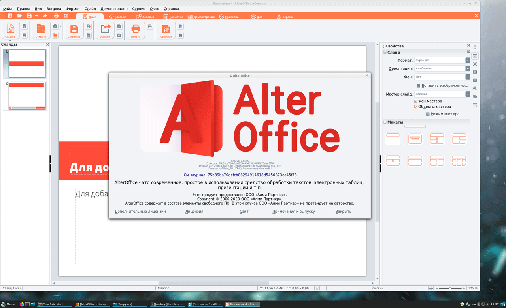Collapse the Слайд section in properties
This screenshot has height=308, width=506.
[x=385, y=53]
